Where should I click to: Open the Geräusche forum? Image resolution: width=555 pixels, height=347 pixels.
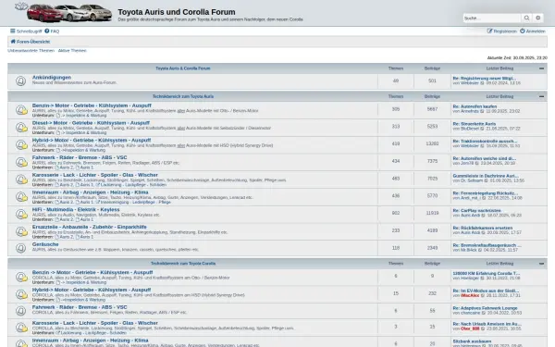pyautogui.click(x=45, y=244)
